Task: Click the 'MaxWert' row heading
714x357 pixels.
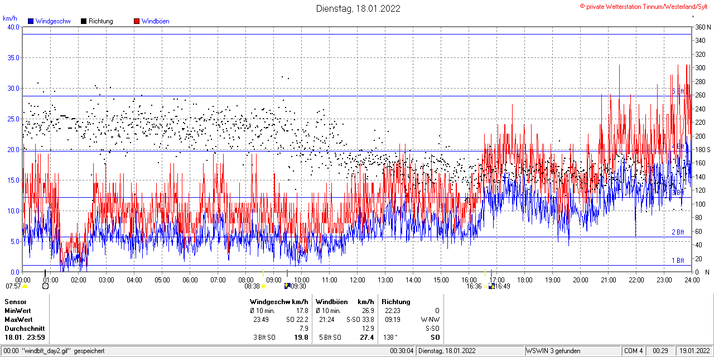Action: tap(19, 319)
